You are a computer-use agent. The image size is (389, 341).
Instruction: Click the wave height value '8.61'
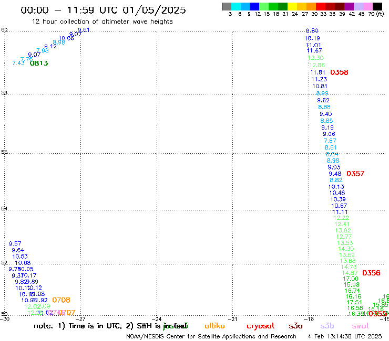pos(331,147)
